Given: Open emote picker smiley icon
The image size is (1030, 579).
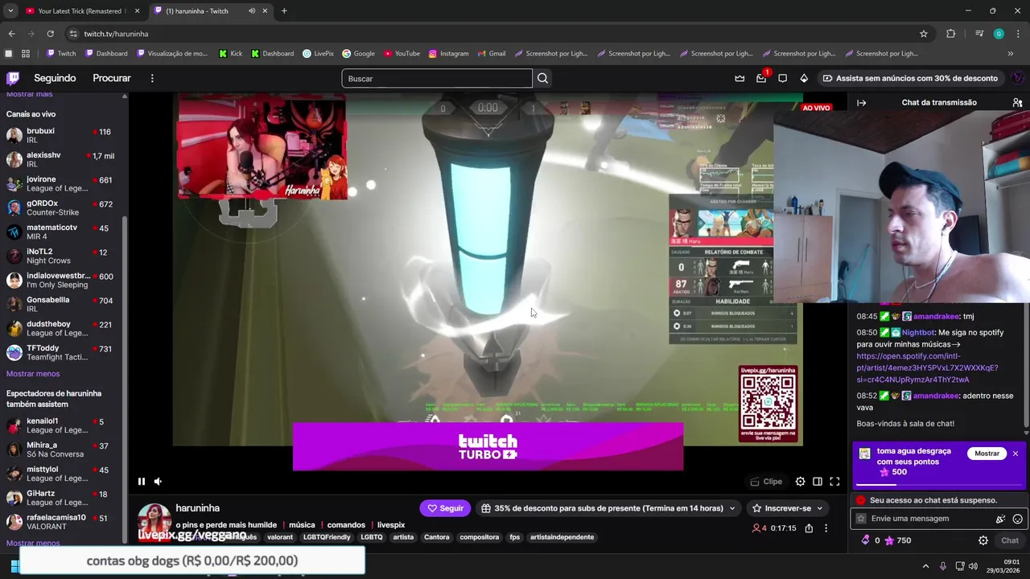Looking at the screenshot, I should coord(1018,519).
